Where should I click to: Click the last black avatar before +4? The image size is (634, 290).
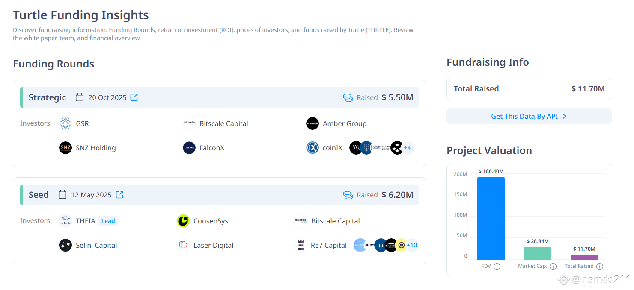397,148
